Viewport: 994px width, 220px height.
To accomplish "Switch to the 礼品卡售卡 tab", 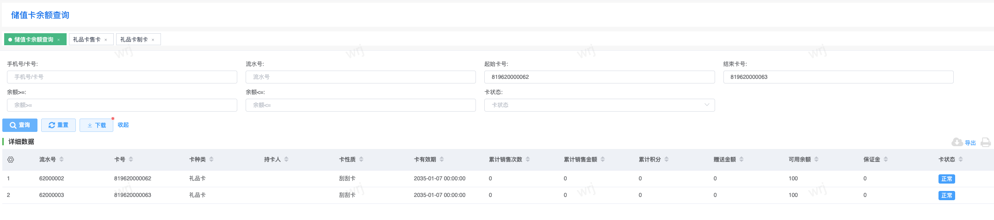I will pyautogui.click(x=86, y=40).
